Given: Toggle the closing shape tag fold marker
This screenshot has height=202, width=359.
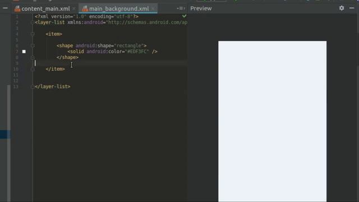Looking at the screenshot, I should click(x=33, y=57).
